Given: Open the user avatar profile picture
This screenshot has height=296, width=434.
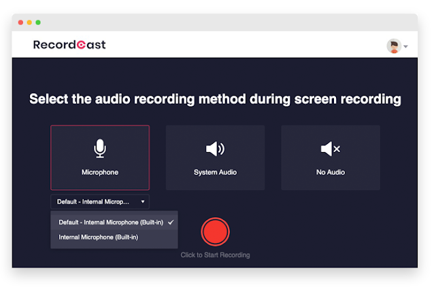Looking at the screenshot, I should [x=394, y=46].
